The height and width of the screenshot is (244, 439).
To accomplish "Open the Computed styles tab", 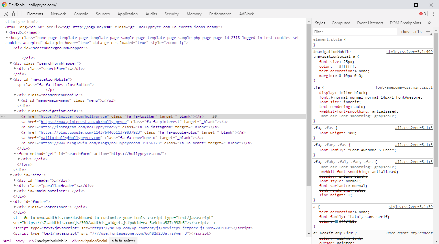I will coord(341,23).
